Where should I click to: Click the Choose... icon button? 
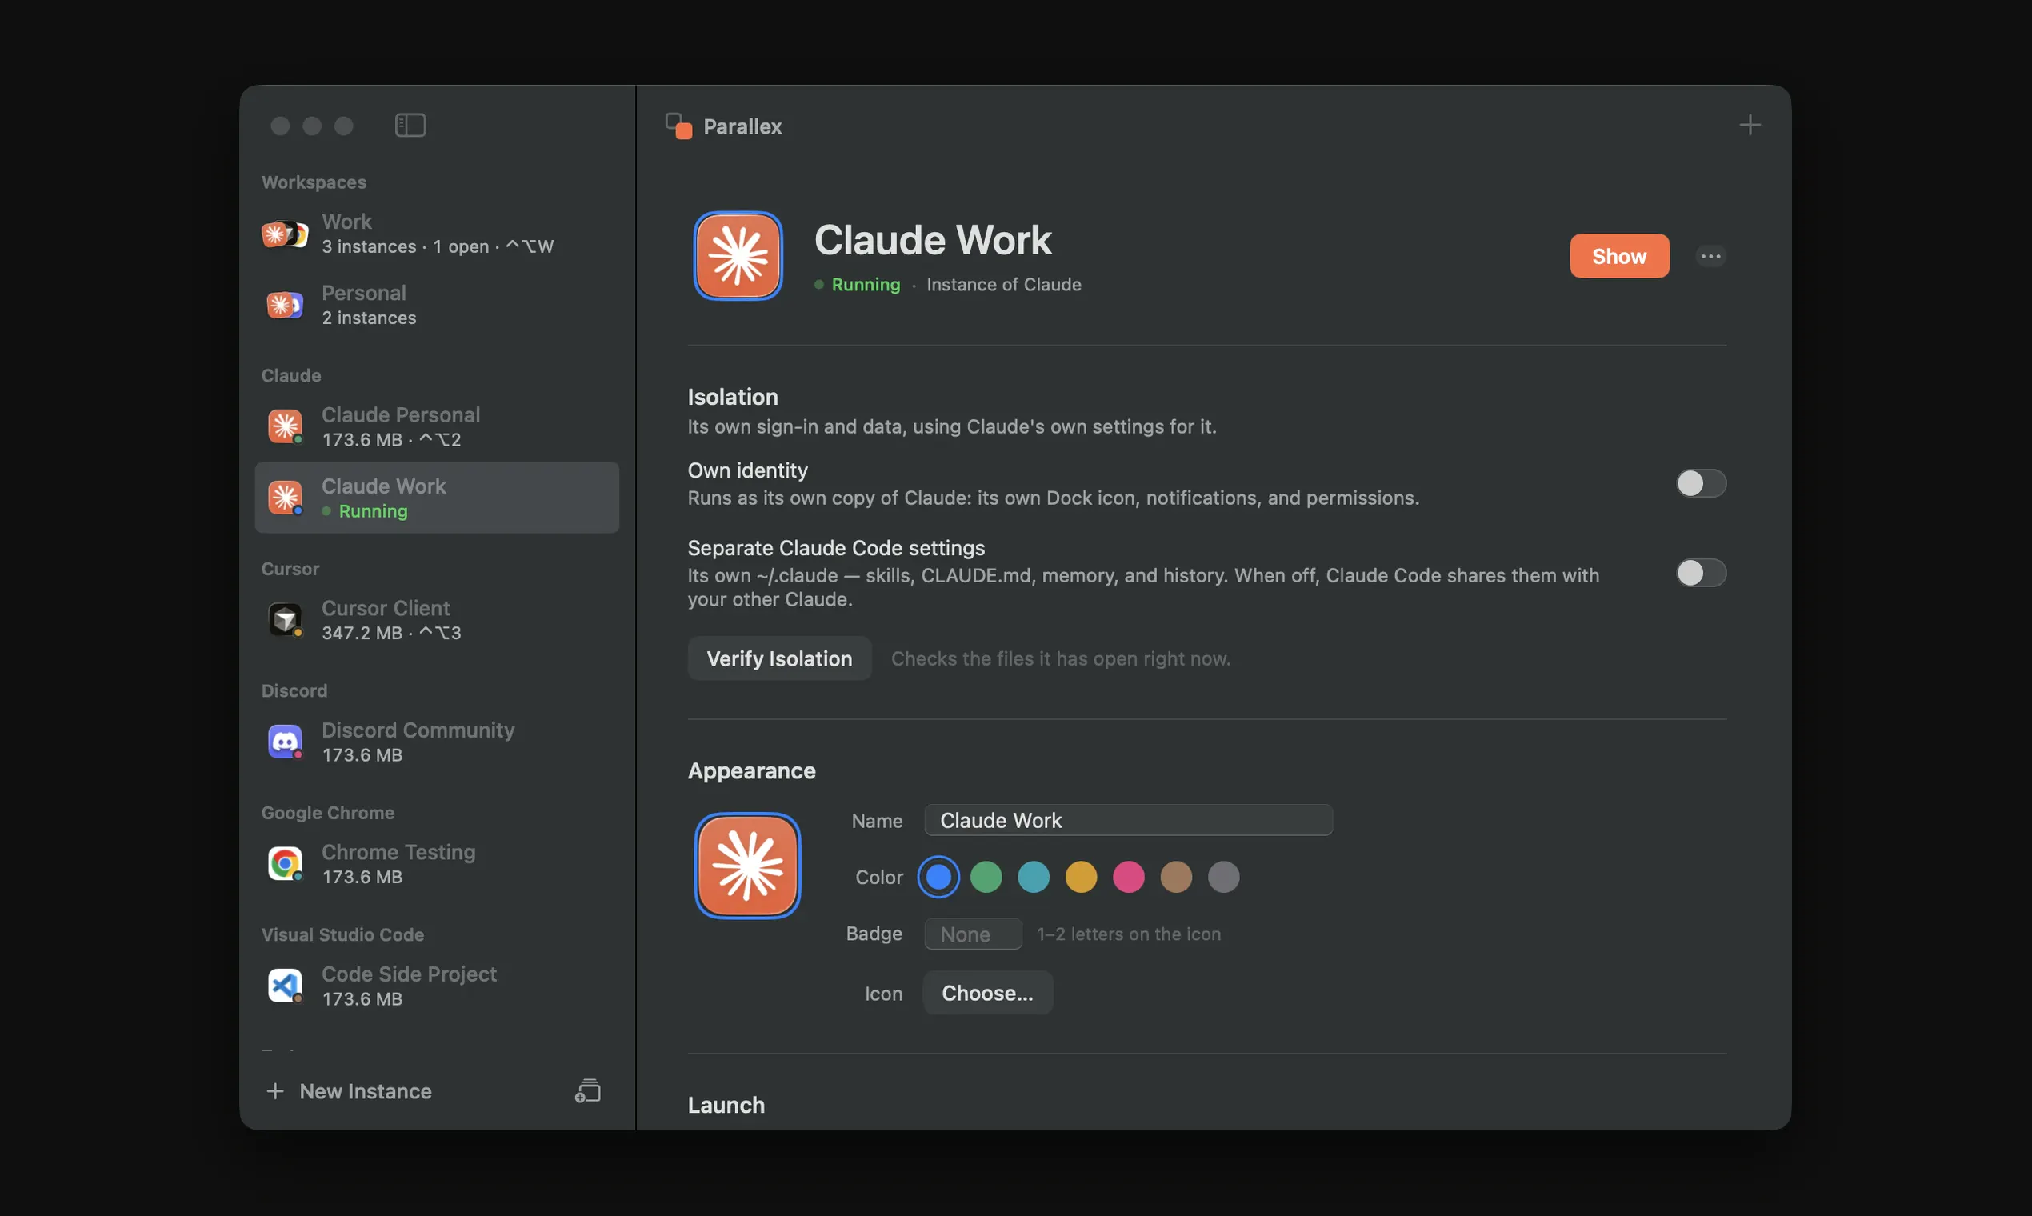pos(987,992)
